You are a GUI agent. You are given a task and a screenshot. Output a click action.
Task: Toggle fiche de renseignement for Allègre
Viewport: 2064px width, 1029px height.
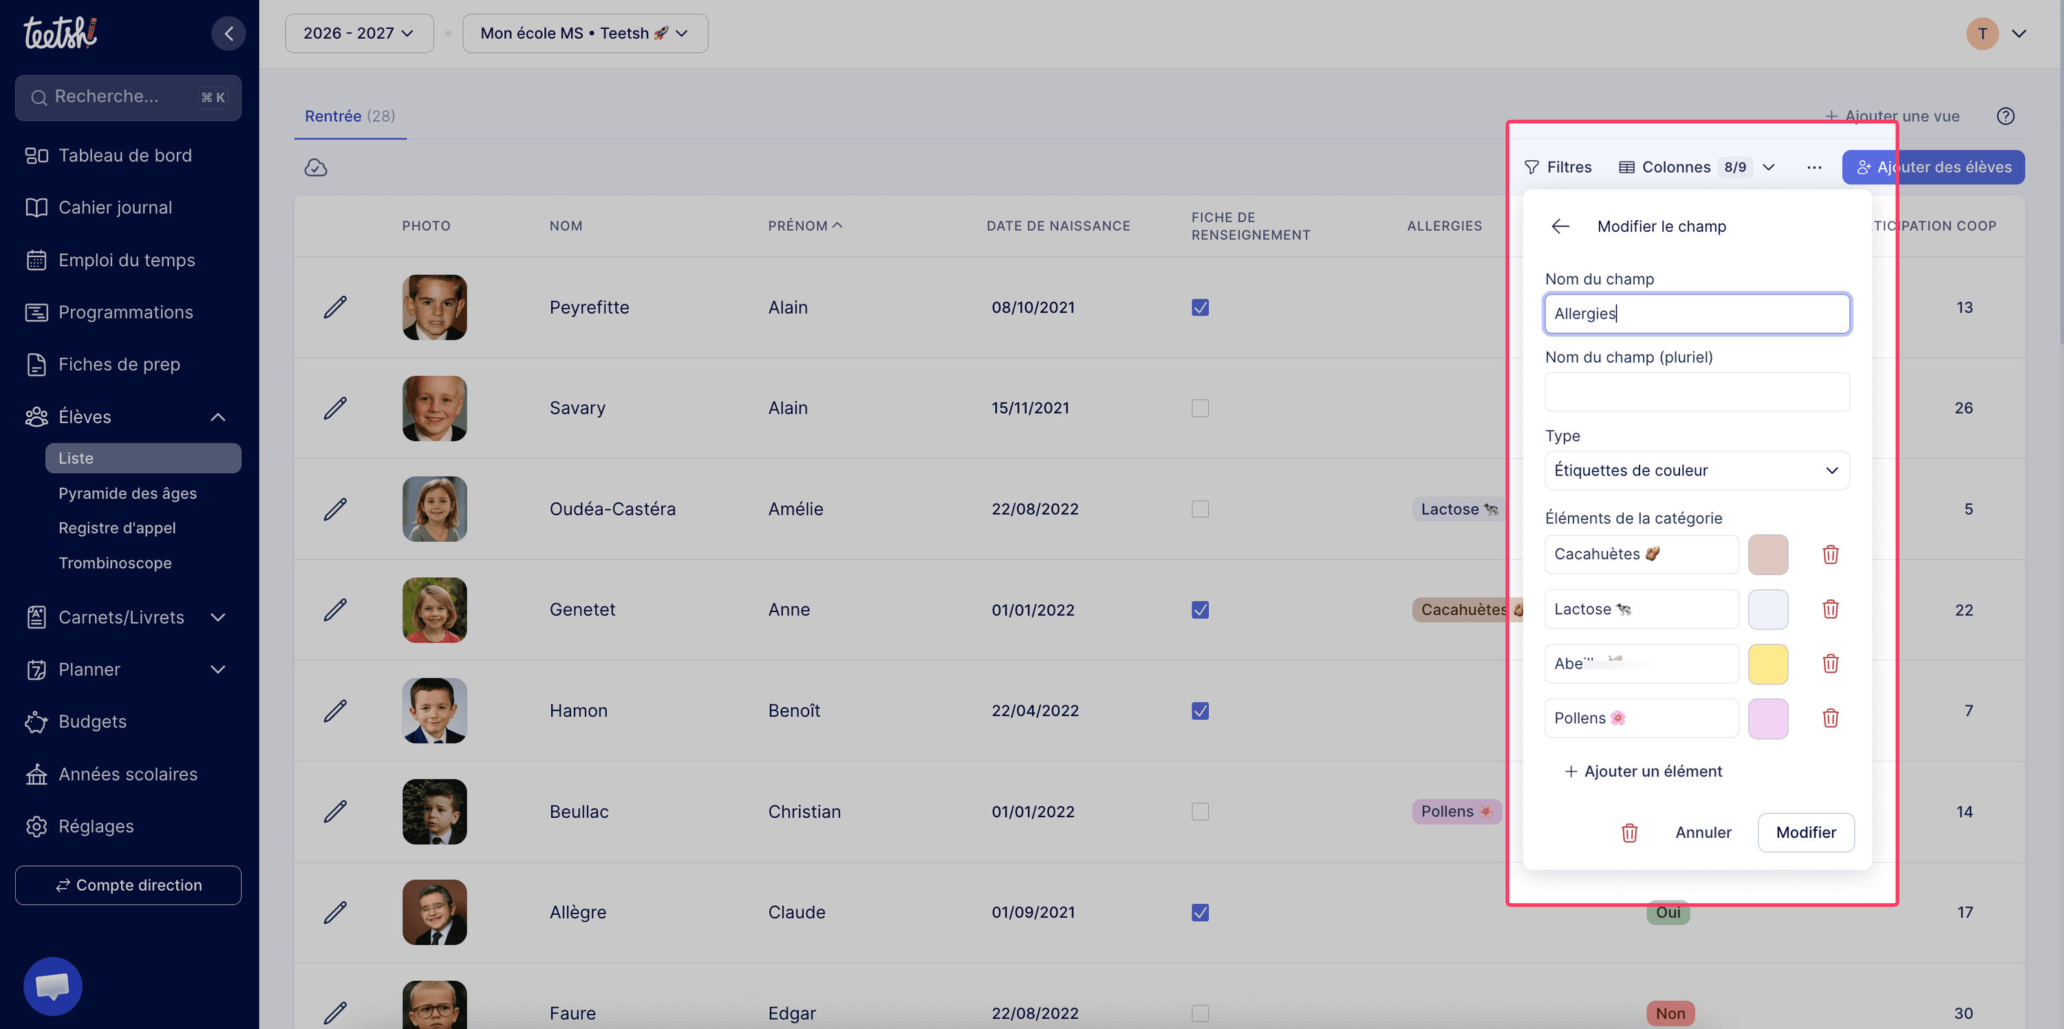(1199, 913)
